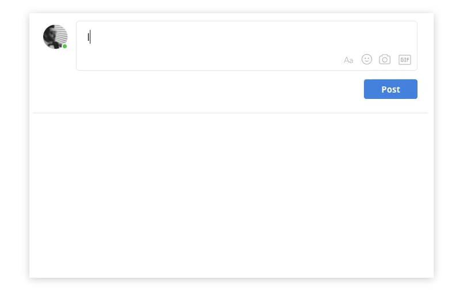Submit the comment with Post

[x=390, y=89]
